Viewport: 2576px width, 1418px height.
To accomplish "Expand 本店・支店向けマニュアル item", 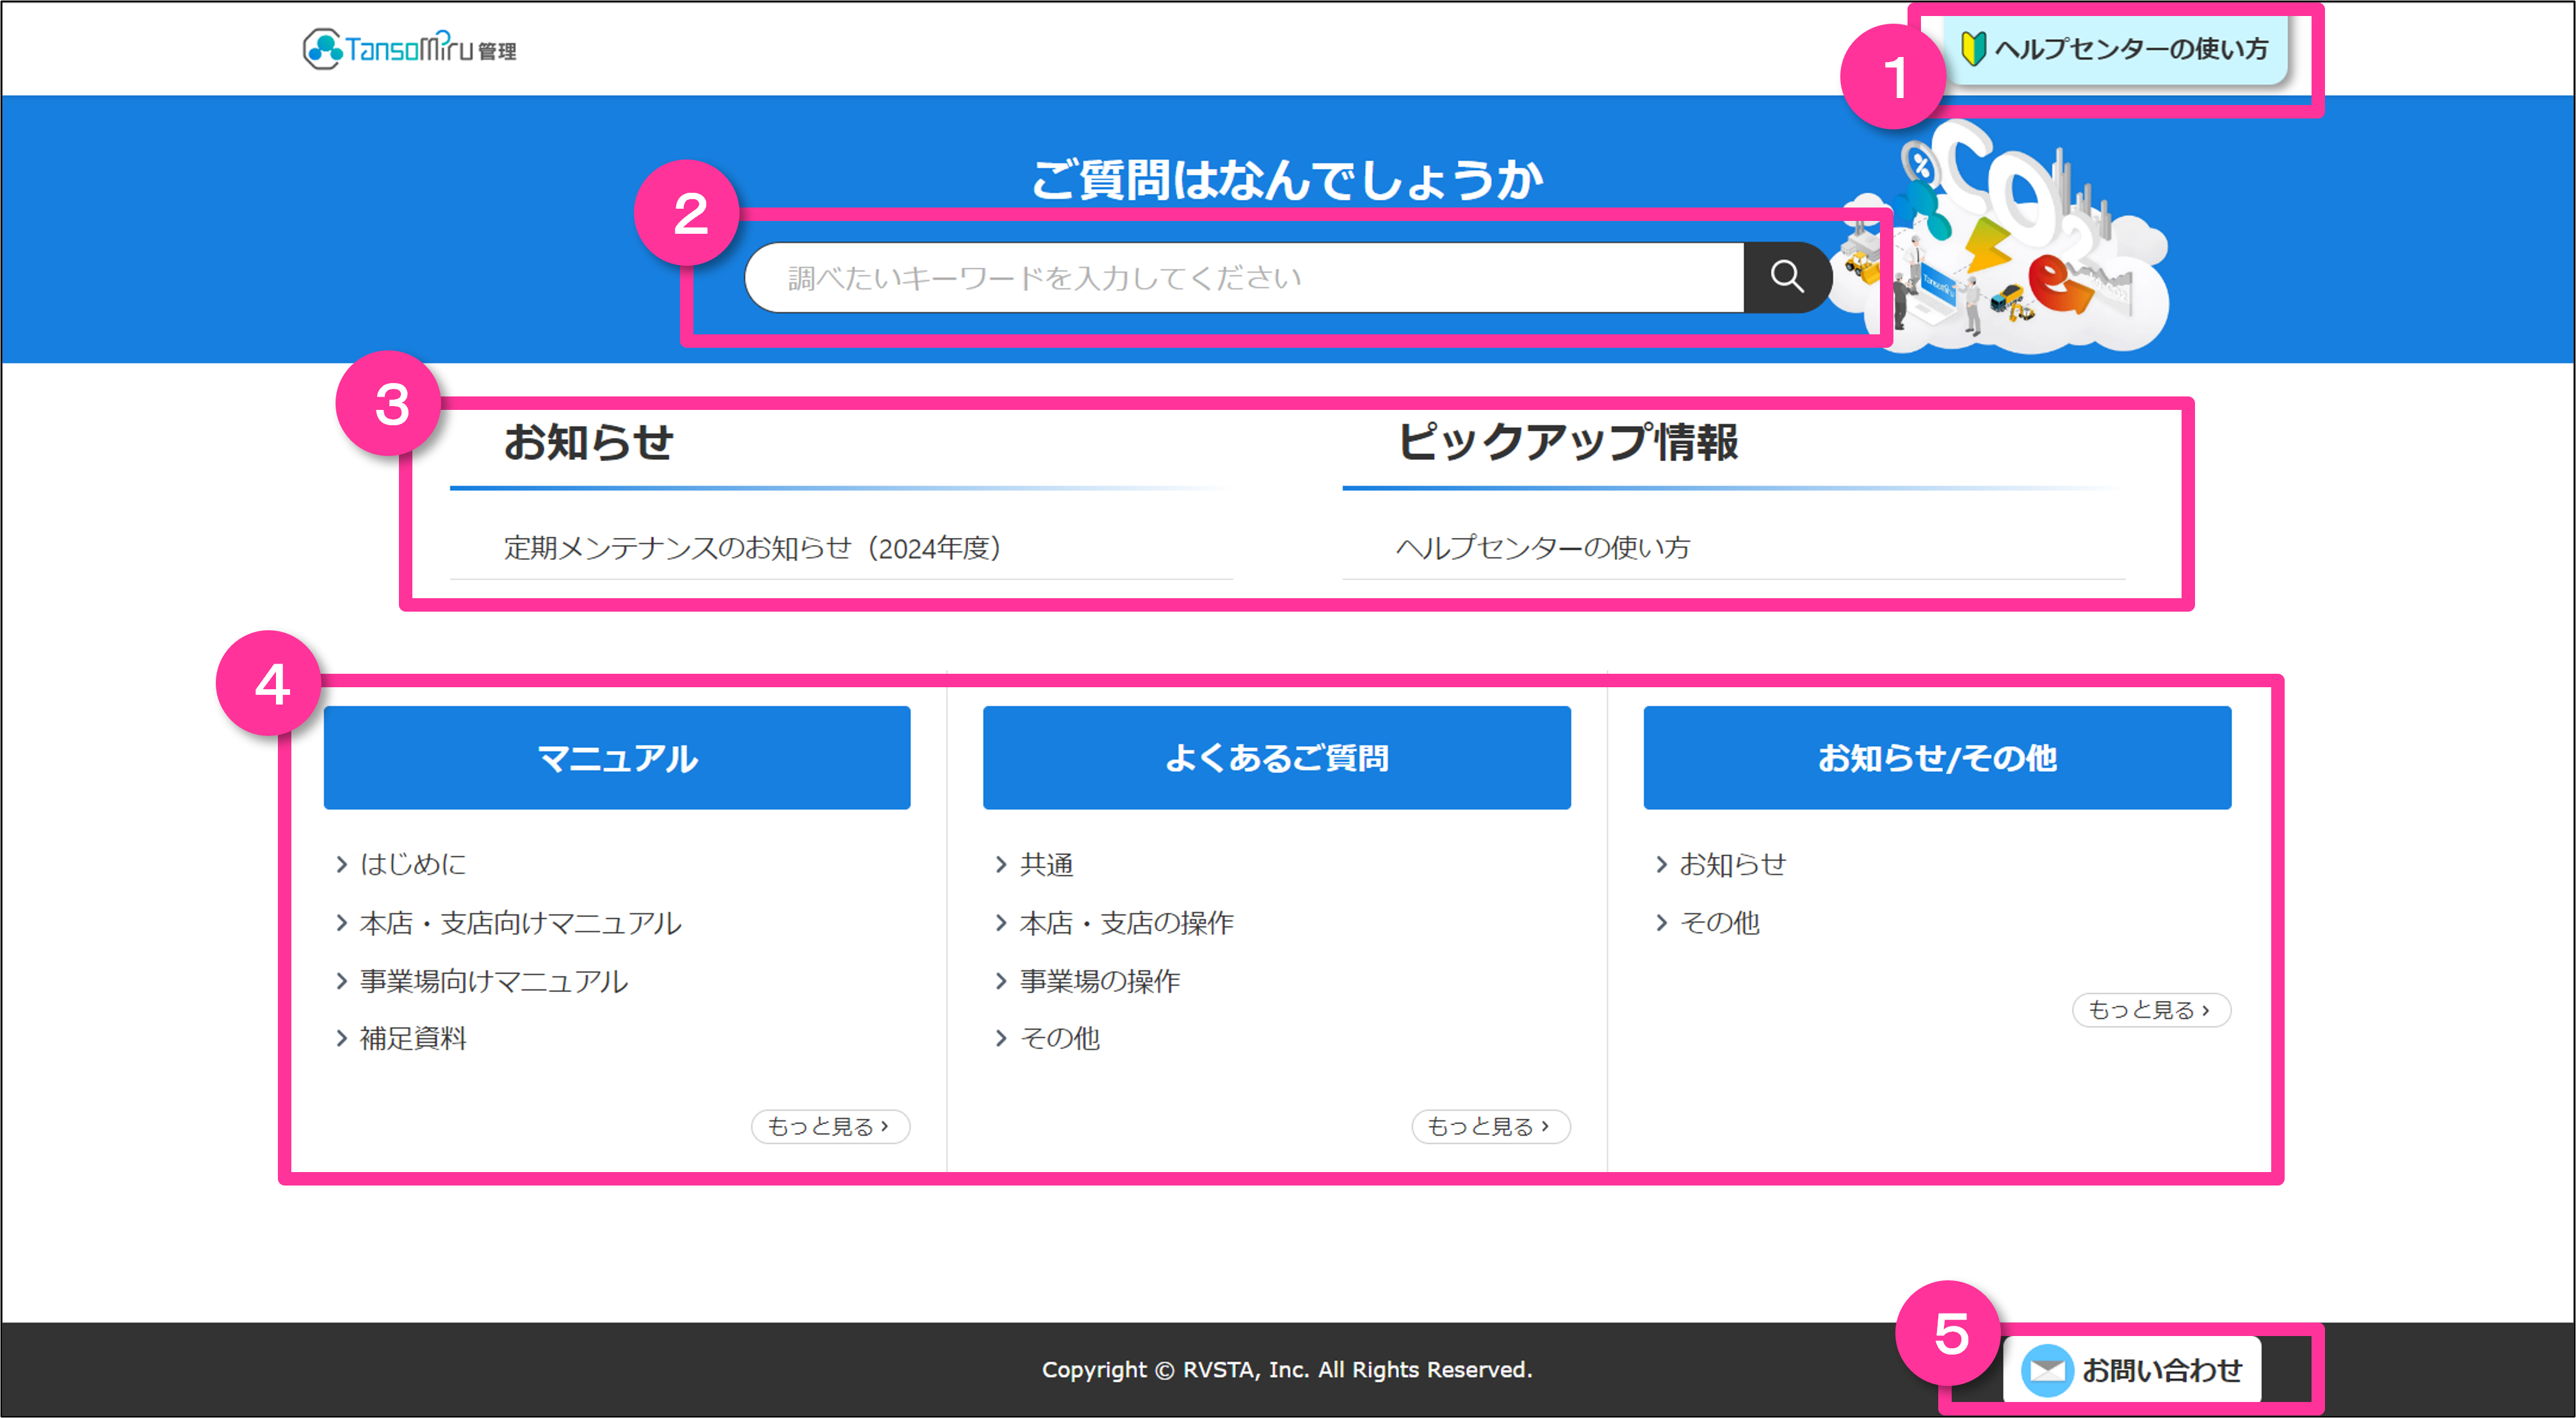I will click(x=520, y=923).
